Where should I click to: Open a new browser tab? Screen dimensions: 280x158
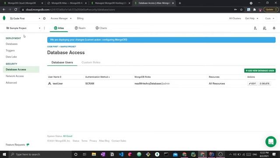click(180, 3)
